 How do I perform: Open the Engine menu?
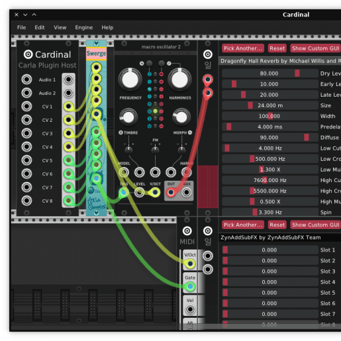click(84, 27)
